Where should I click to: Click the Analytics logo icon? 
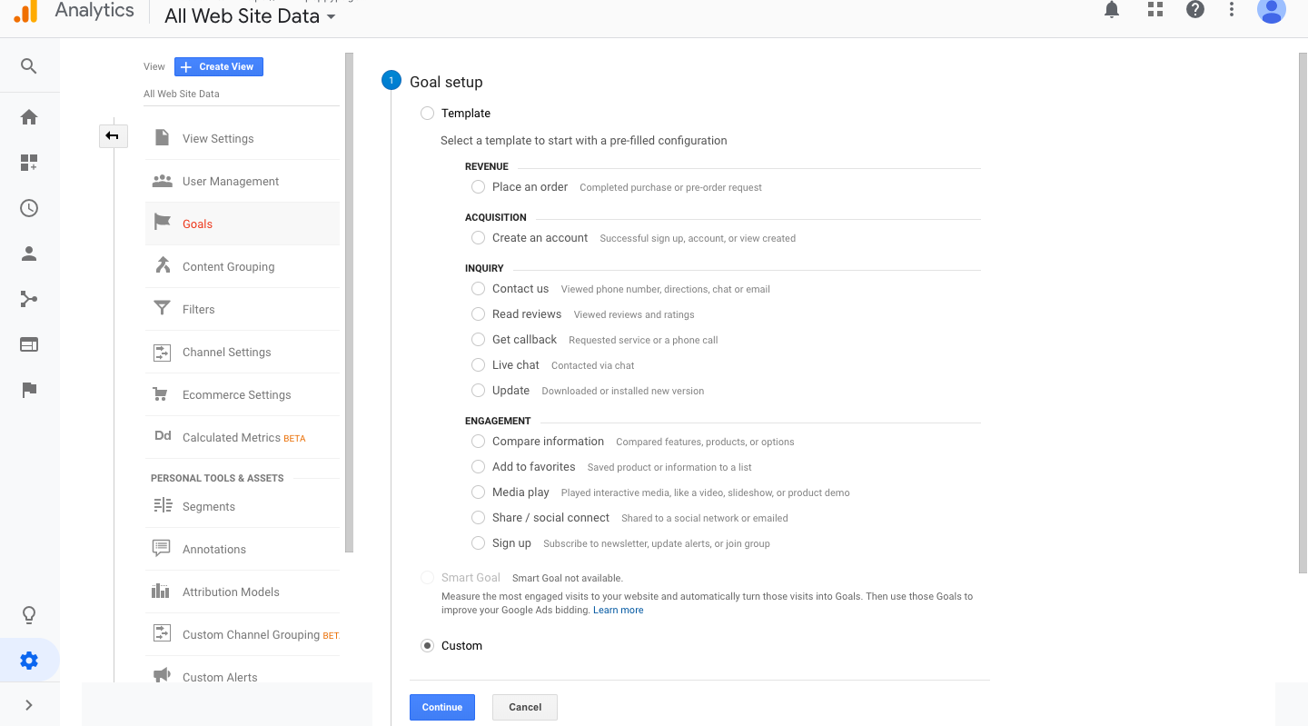(26, 11)
